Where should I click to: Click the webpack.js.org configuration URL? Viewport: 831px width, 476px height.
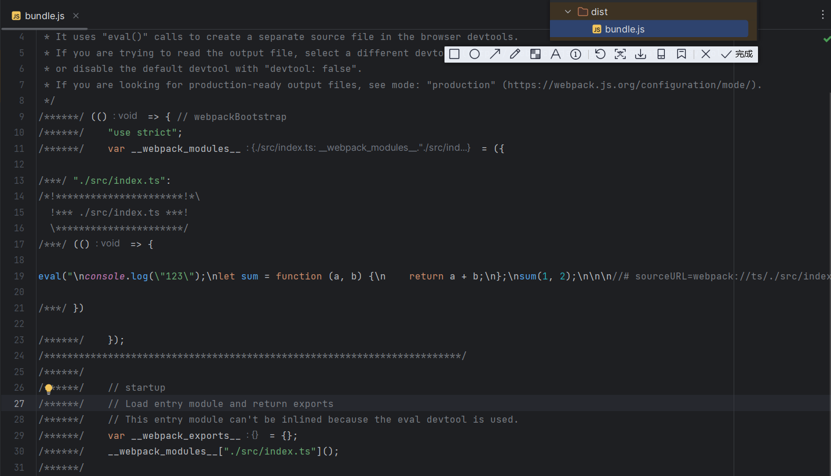629,85
